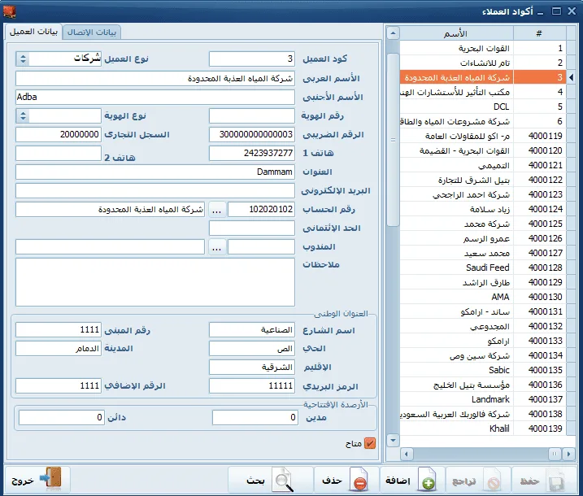This screenshot has height=496, width=583.
Task: Sort list by الأسم column header
Action: pos(456,33)
